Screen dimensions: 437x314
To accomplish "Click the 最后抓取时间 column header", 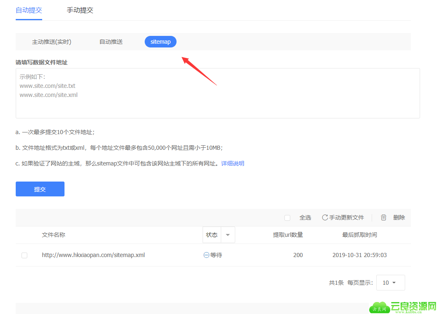I will click(360, 235).
